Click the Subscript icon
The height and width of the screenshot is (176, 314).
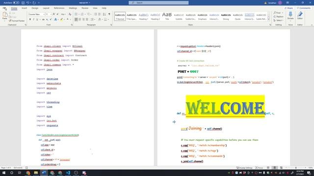click(47, 20)
